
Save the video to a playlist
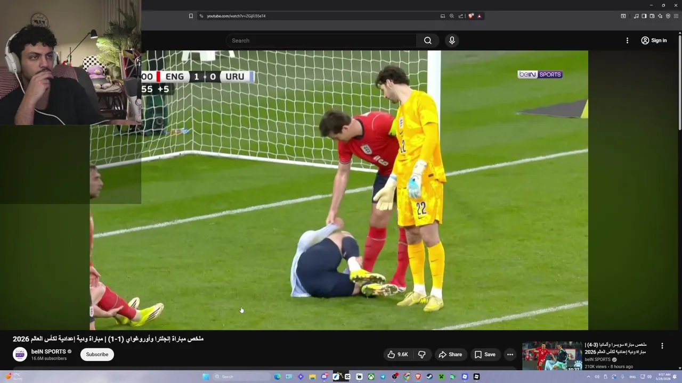(x=485, y=354)
